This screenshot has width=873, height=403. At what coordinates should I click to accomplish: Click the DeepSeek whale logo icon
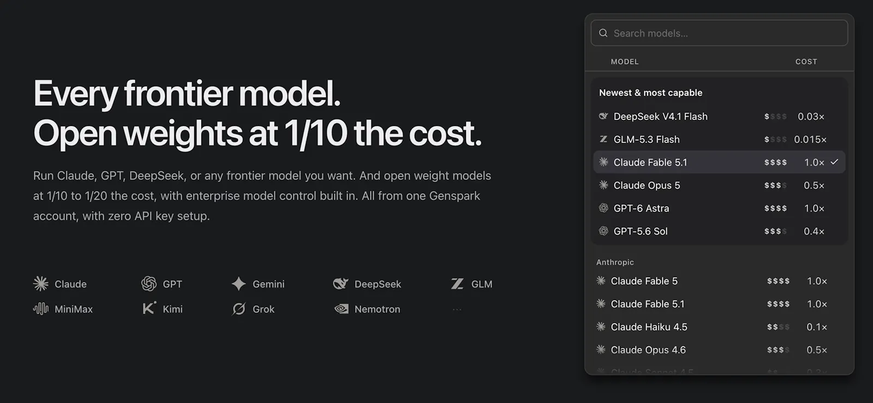[340, 284]
